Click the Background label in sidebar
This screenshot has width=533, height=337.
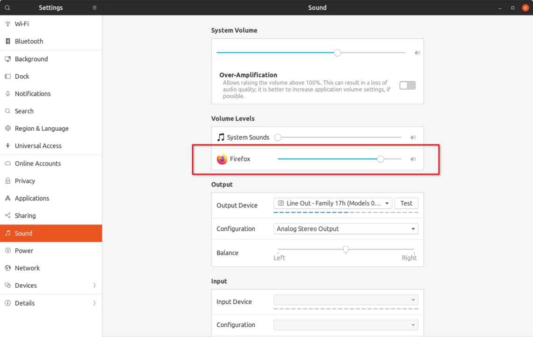(x=31, y=59)
